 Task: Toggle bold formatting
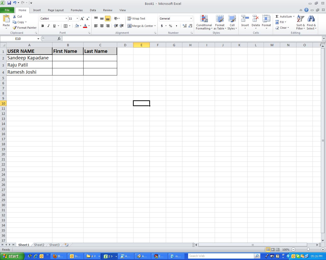point(43,26)
